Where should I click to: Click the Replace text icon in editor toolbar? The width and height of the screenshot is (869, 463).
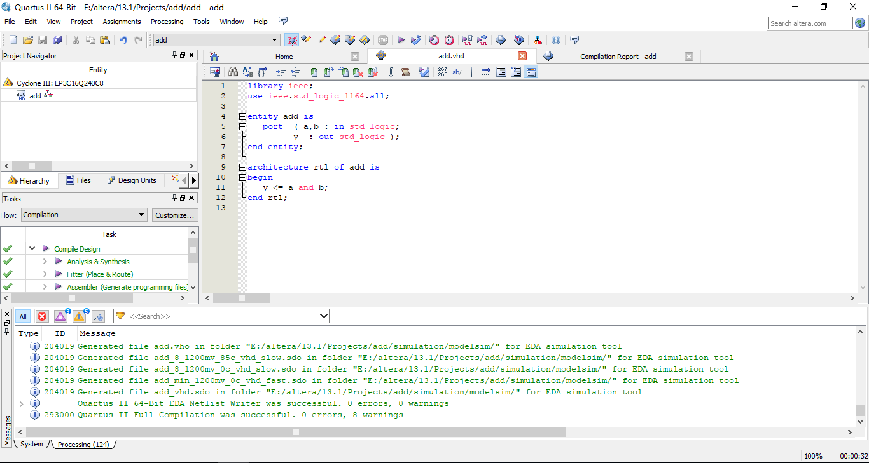coord(248,72)
